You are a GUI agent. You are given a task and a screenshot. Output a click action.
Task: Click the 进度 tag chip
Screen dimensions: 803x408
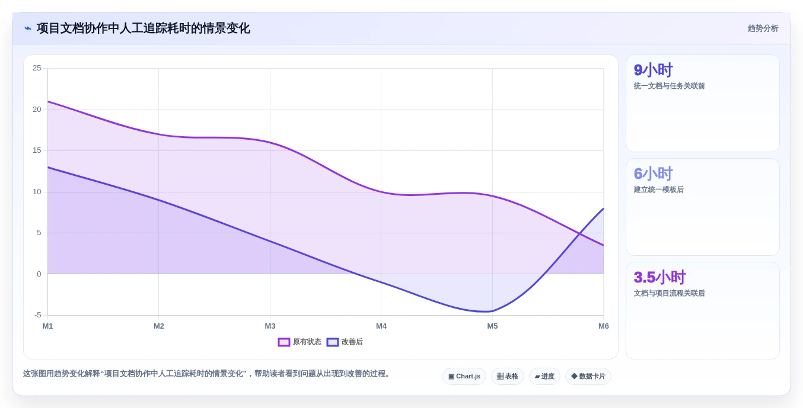pyautogui.click(x=544, y=376)
